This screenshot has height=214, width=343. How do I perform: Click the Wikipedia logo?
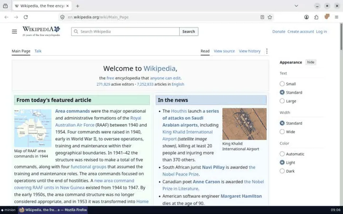tap(41, 31)
